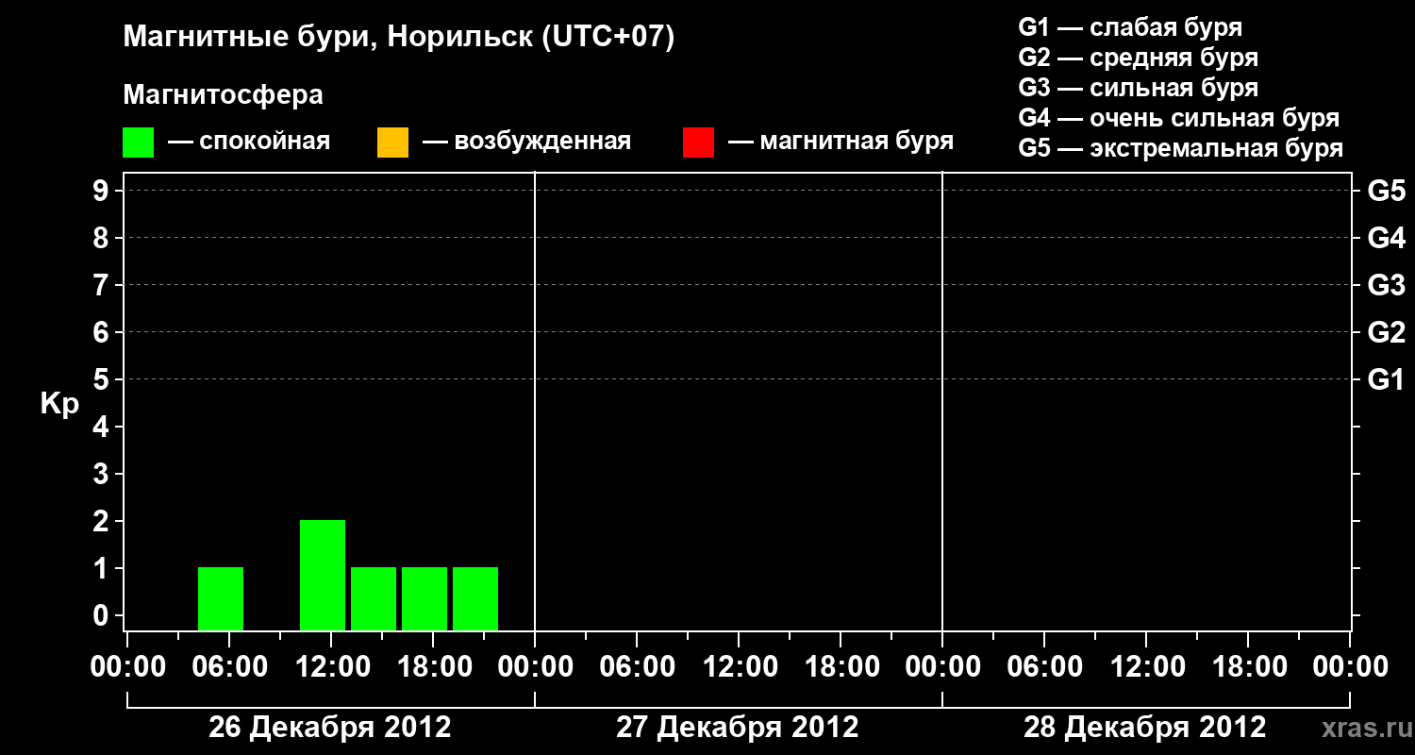
Task: Click the '— возбужденная' legend label
Action: point(526,143)
